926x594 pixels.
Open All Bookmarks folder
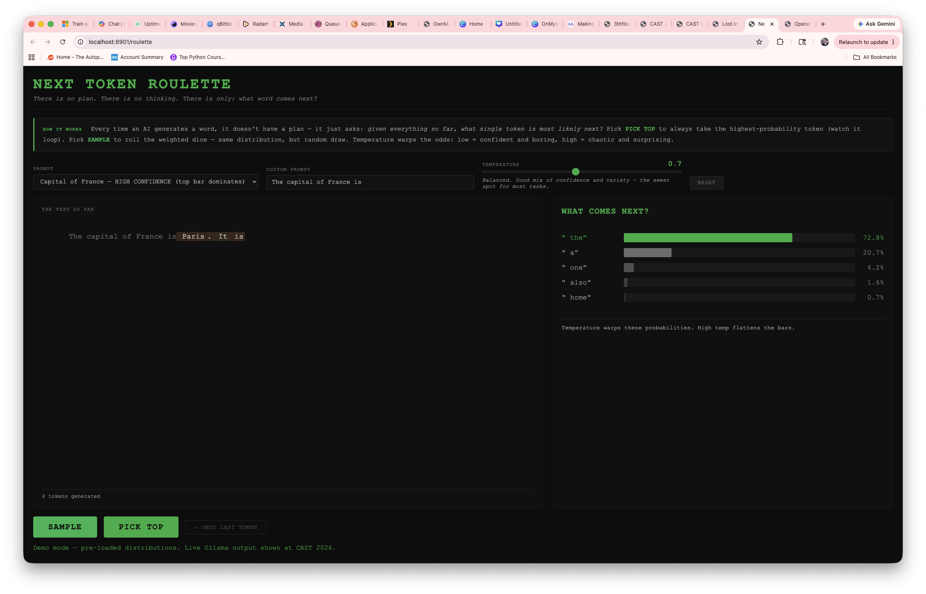pos(875,57)
